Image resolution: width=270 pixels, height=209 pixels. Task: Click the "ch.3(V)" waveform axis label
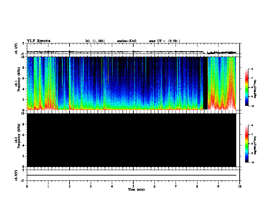pos(16,175)
